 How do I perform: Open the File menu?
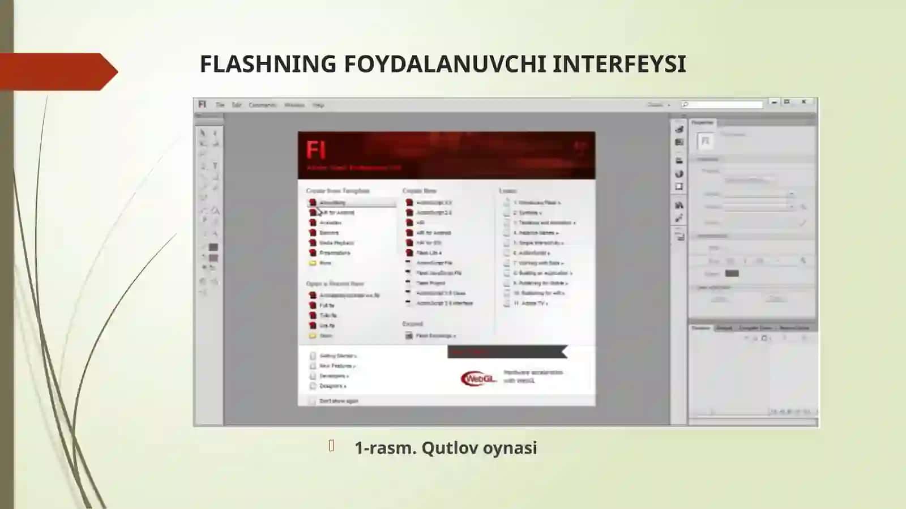click(220, 105)
